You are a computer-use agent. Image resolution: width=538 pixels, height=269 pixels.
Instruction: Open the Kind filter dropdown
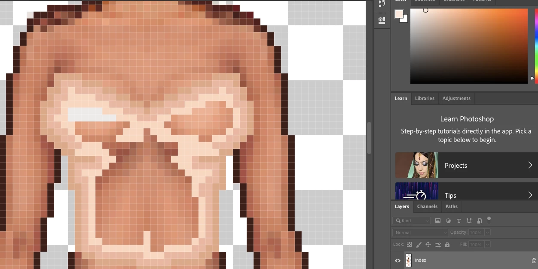411,221
